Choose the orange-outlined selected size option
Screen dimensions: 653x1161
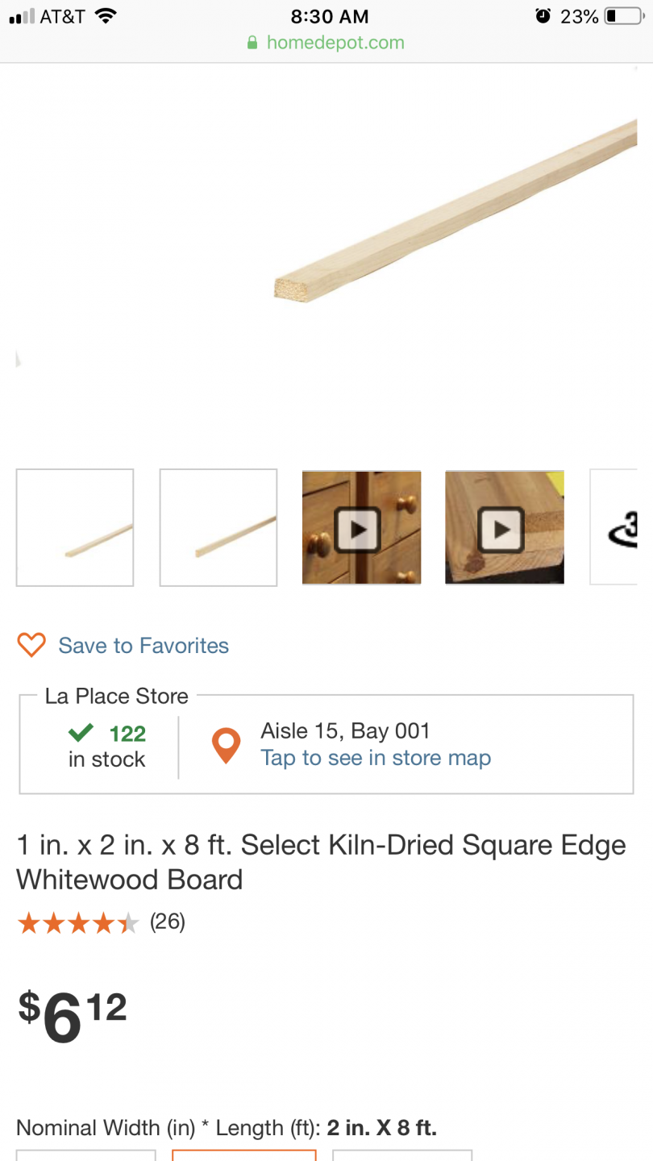pyautogui.click(x=244, y=1155)
